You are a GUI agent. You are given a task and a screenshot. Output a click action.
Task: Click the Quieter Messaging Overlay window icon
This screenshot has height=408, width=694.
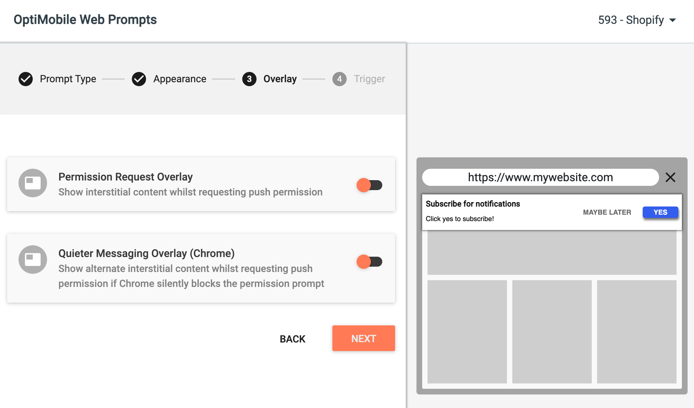33,260
